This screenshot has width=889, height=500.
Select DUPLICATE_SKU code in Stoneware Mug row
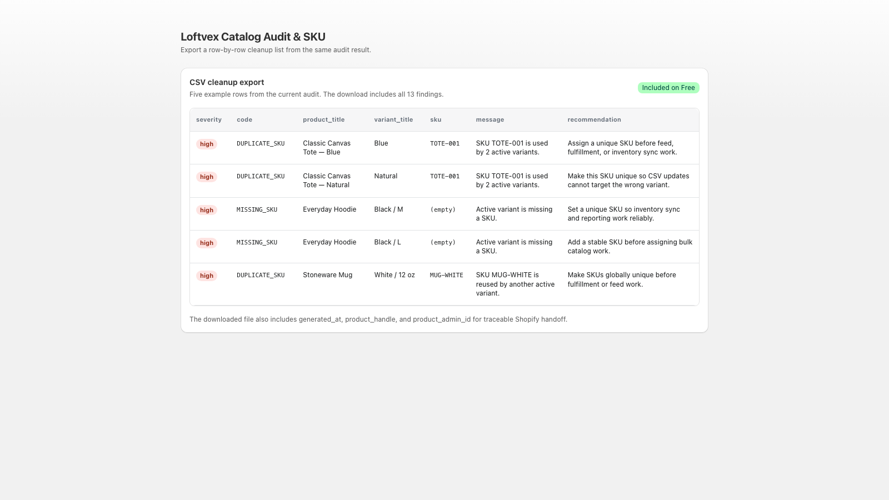pyautogui.click(x=261, y=275)
